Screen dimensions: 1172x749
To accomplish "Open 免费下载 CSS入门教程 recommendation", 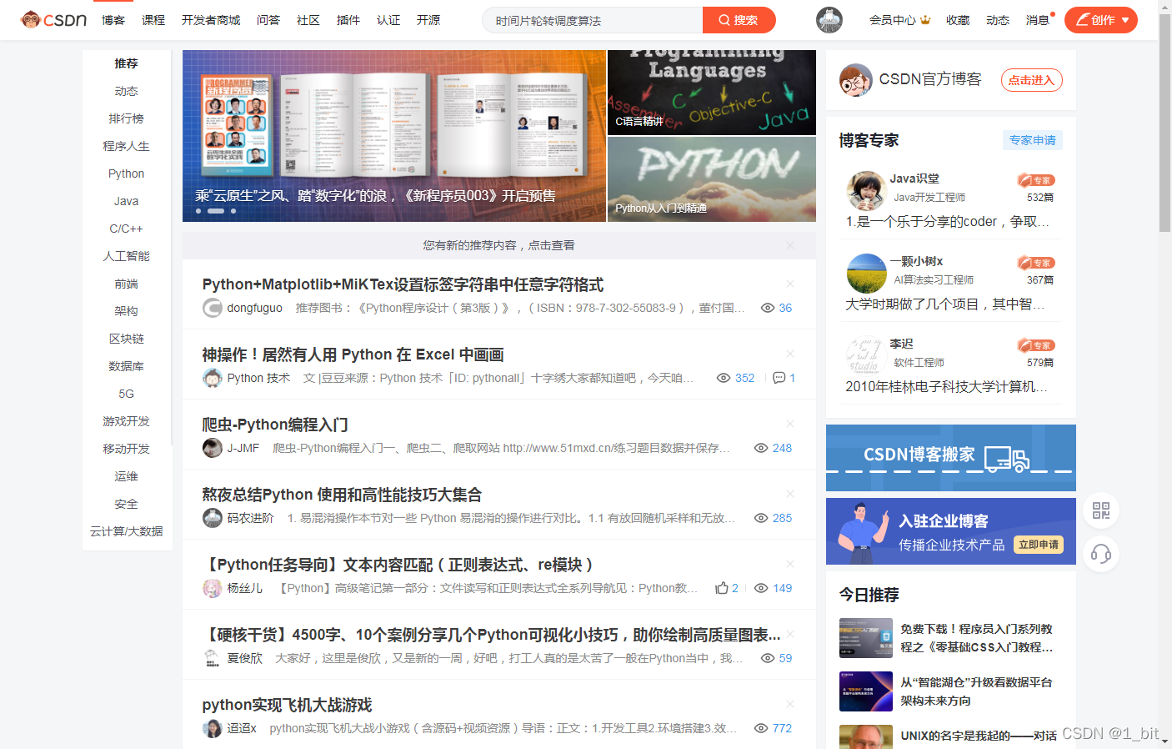I will tap(976, 638).
